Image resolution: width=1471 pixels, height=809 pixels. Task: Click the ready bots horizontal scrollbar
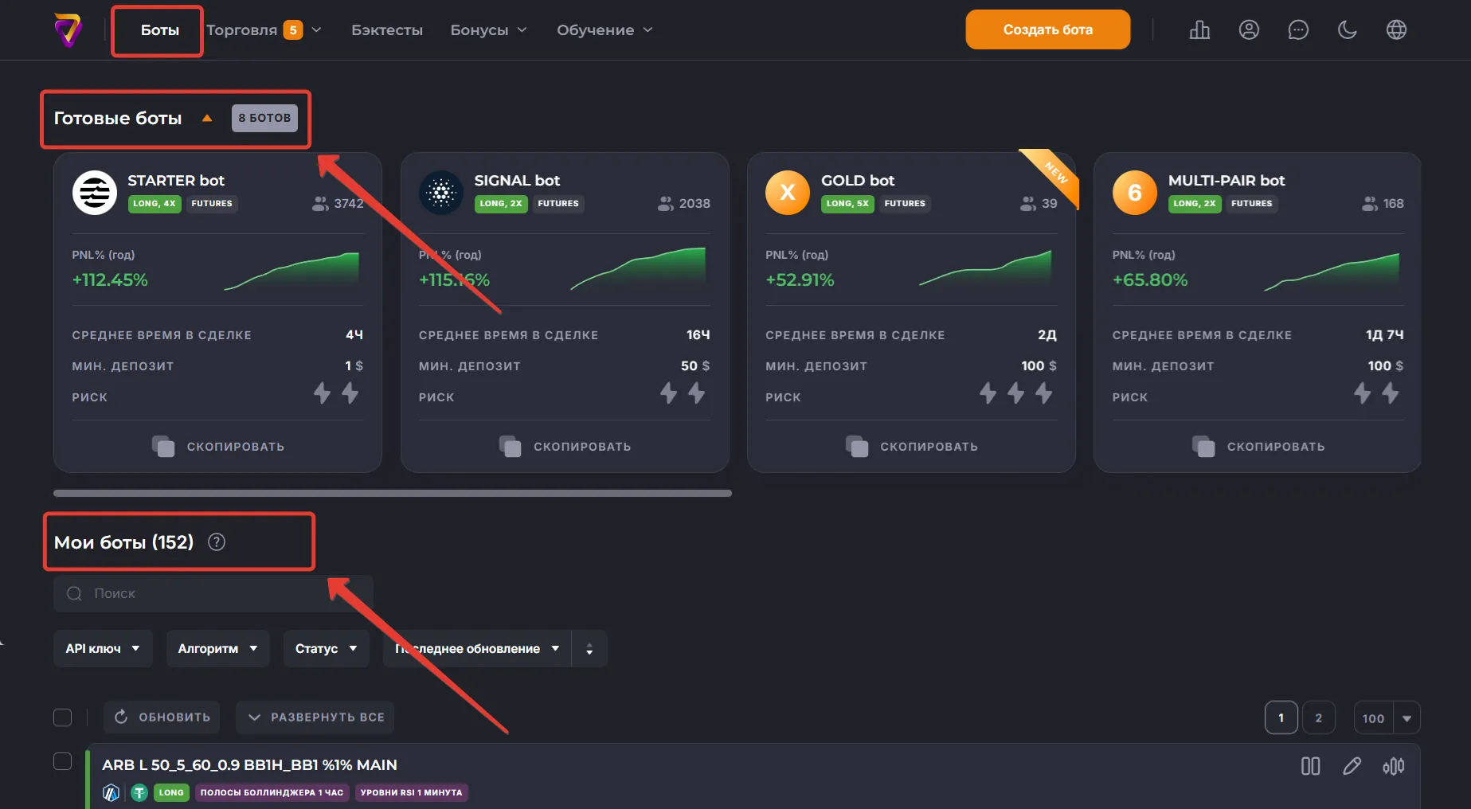(392, 494)
